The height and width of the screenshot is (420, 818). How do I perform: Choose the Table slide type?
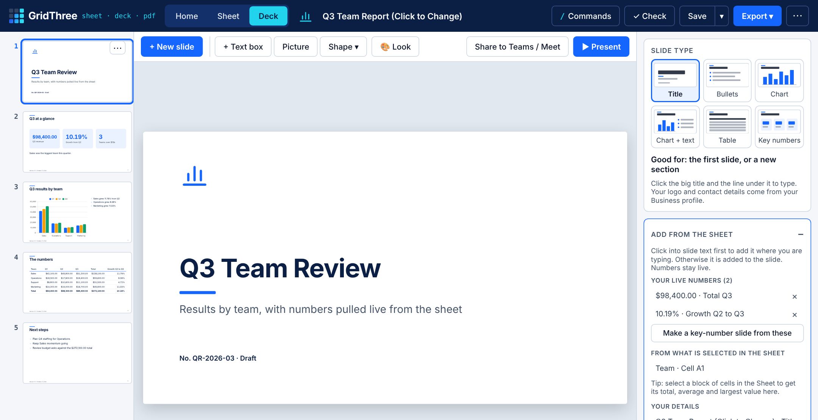tap(727, 127)
